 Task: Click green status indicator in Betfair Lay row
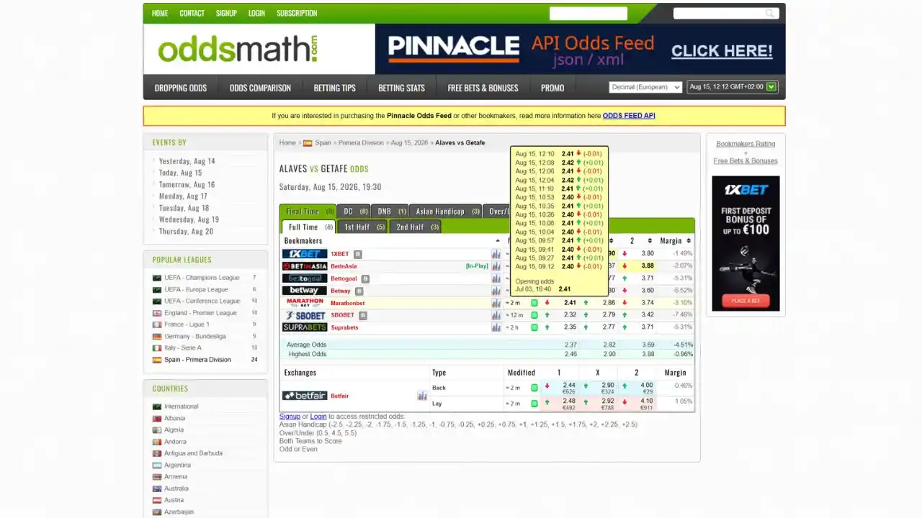point(534,404)
